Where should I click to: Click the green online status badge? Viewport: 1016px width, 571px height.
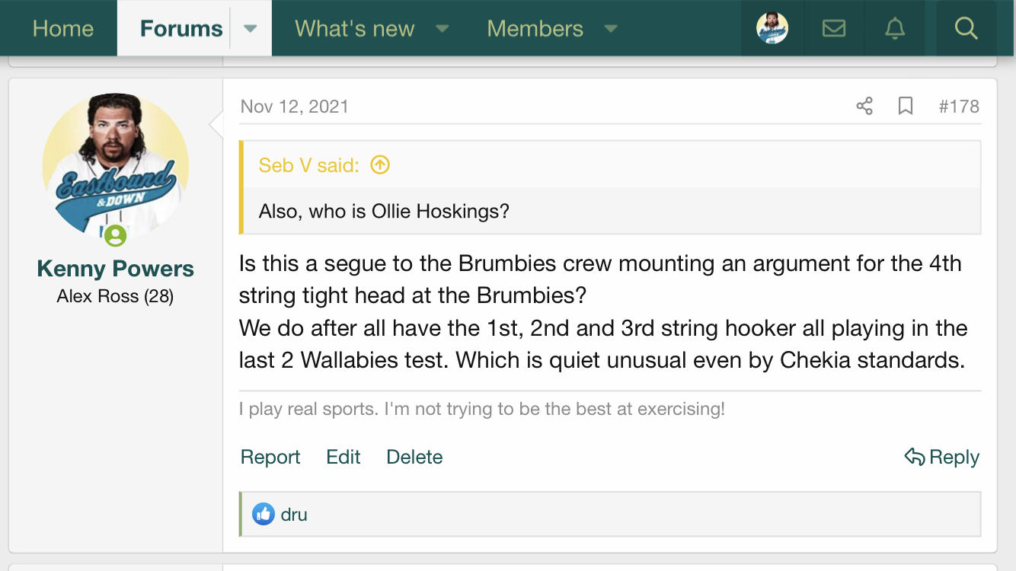click(x=115, y=235)
